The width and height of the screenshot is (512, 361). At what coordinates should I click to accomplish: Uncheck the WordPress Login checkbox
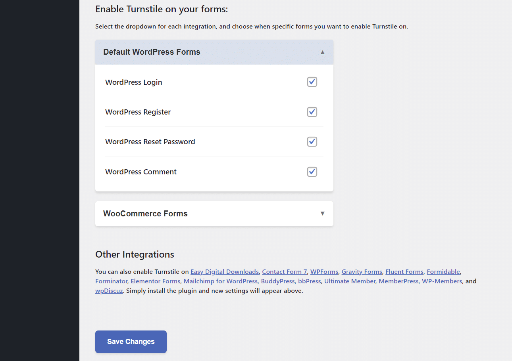point(312,82)
